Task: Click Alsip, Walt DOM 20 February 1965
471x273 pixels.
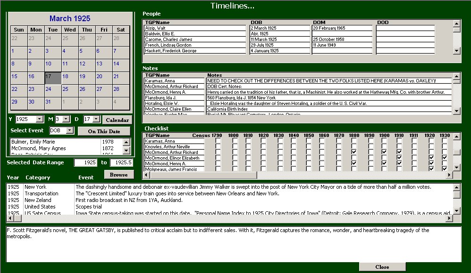Action: 342,28
